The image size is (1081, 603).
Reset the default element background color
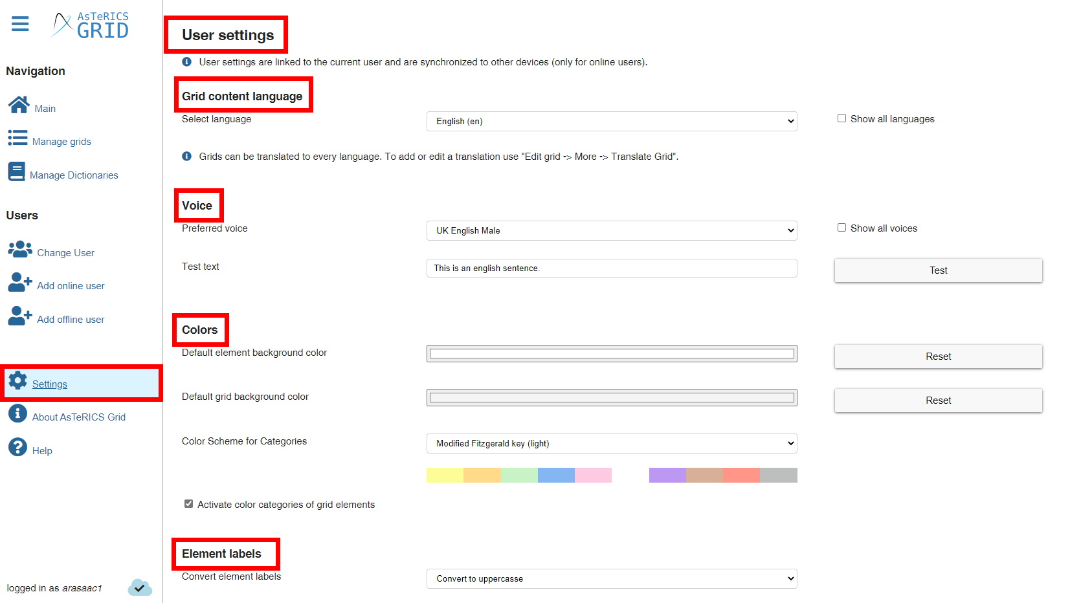tap(937, 356)
